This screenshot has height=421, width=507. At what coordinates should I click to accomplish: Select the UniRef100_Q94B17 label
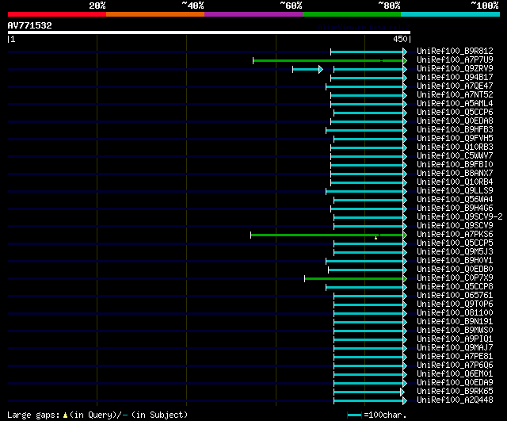coord(455,77)
